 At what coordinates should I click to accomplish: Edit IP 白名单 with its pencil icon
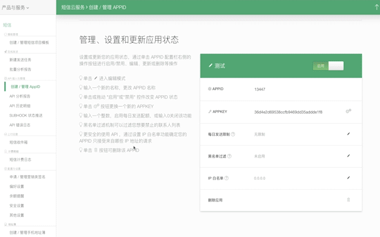coord(348,178)
